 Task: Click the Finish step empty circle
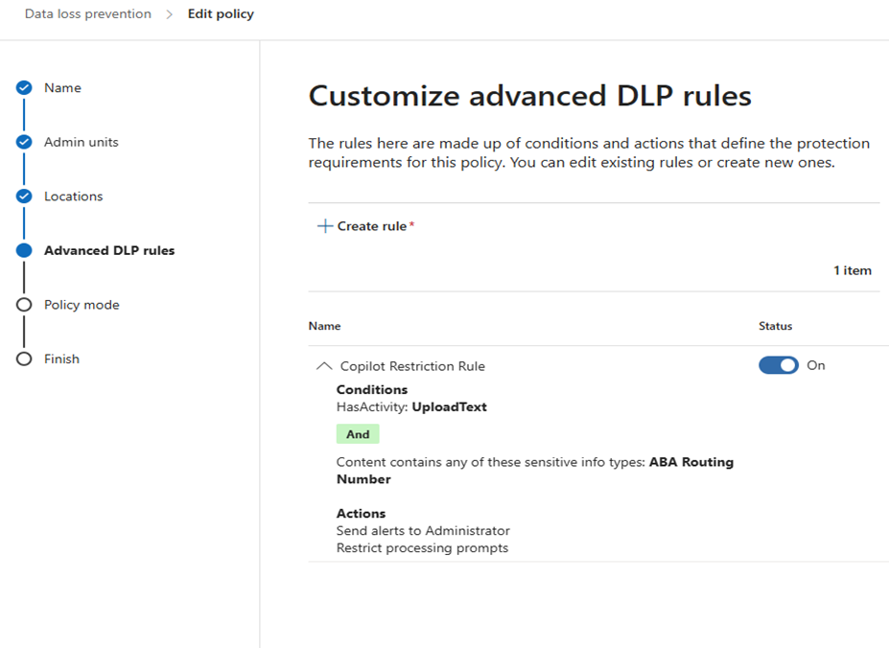click(x=24, y=359)
